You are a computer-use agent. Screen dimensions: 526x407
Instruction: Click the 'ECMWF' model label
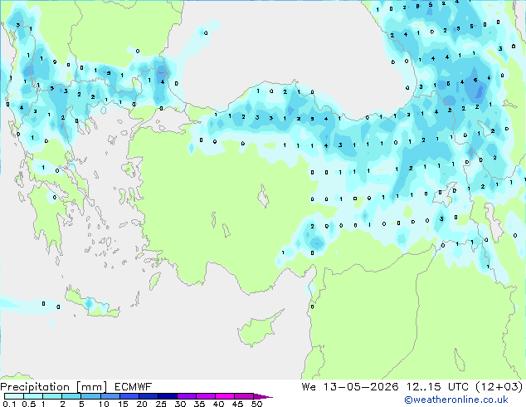[133, 387]
